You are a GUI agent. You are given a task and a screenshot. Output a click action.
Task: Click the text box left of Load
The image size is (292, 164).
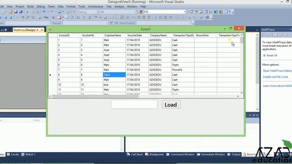click(x=134, y=104)
